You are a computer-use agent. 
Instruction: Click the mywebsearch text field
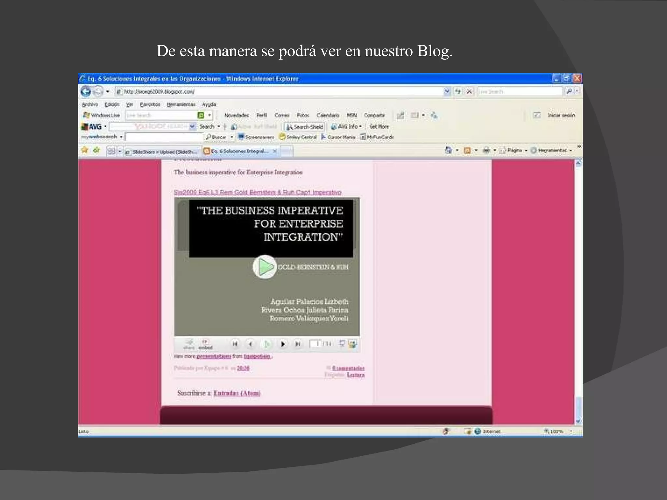coord(164,137)
